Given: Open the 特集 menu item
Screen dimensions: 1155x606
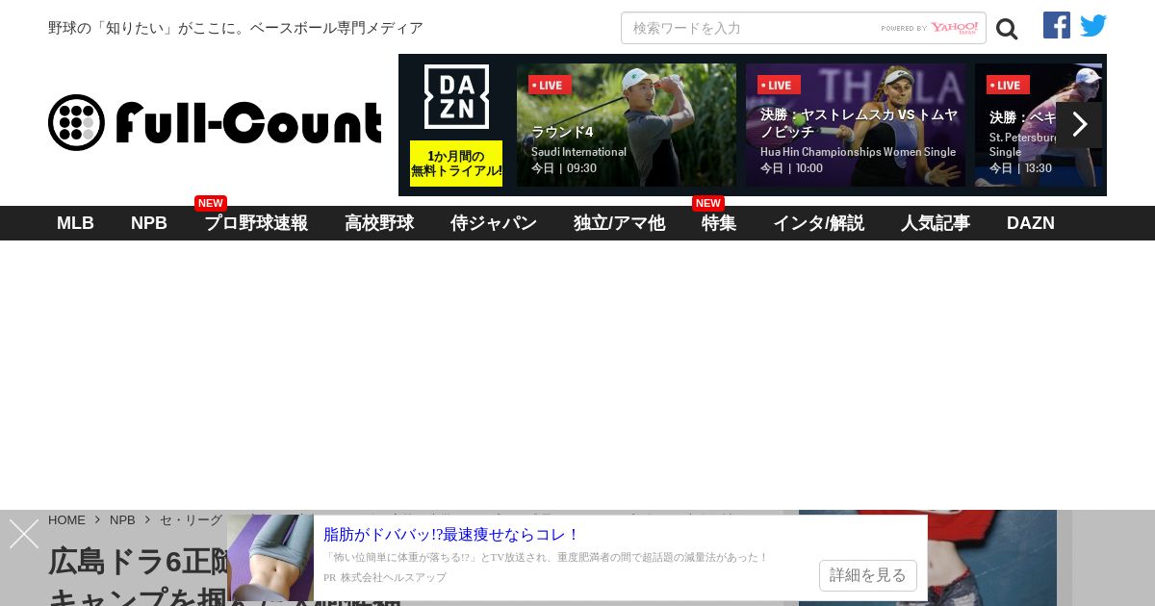Looking at the screenshot, I should (719, 223).
